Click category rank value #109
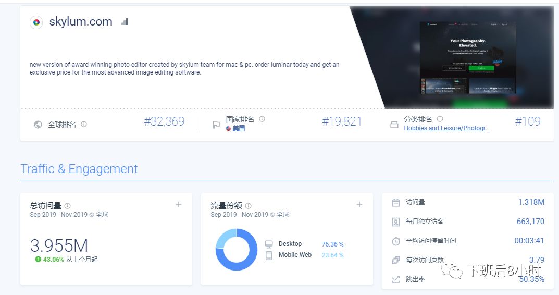The height and width of the screenshot is (295, 559). point(528,121)
